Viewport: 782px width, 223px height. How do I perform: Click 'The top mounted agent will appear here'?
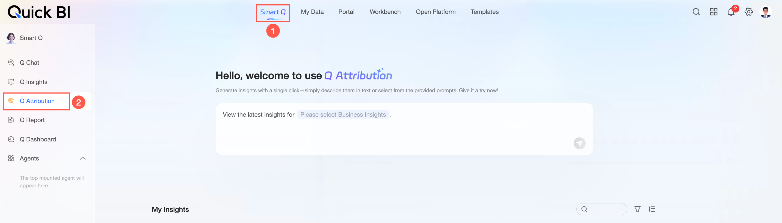click(52, 182)
